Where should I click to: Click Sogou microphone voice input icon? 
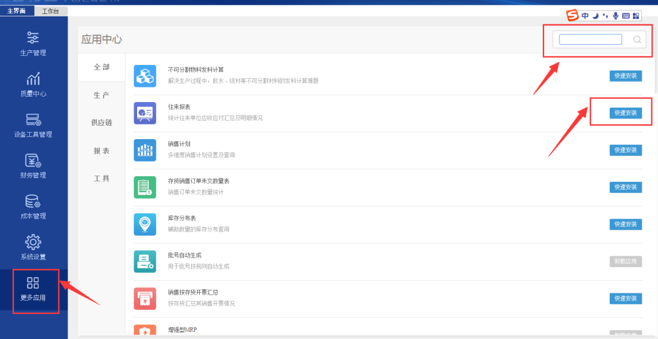pos(615,16)
